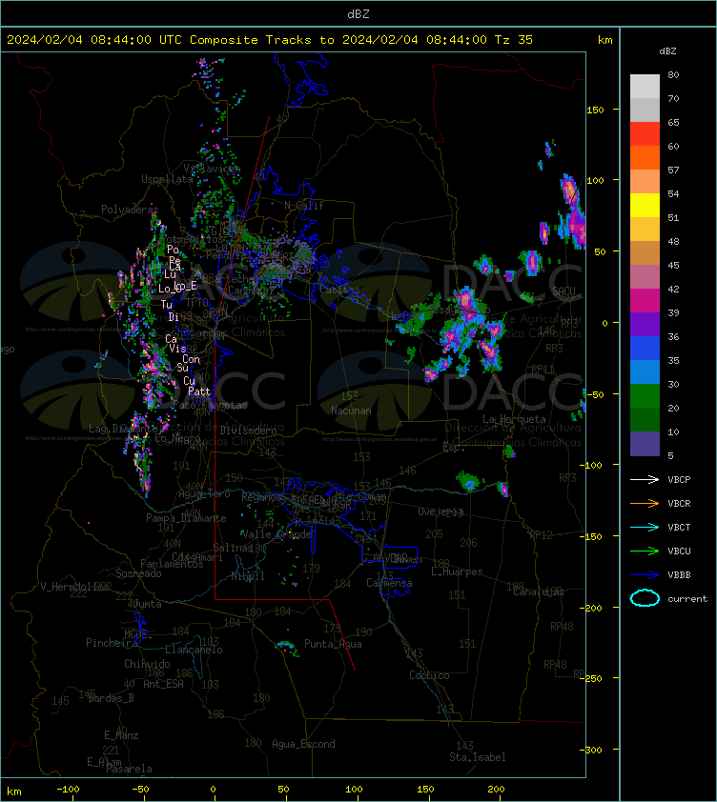Click the '42' label on the dBZ scale
This screenshot has width=717, height=802.
click(673, 289)
